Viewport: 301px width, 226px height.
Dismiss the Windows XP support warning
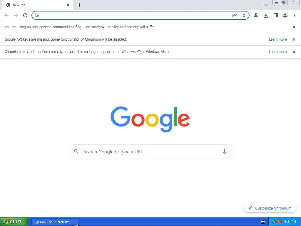pos(294,52)
